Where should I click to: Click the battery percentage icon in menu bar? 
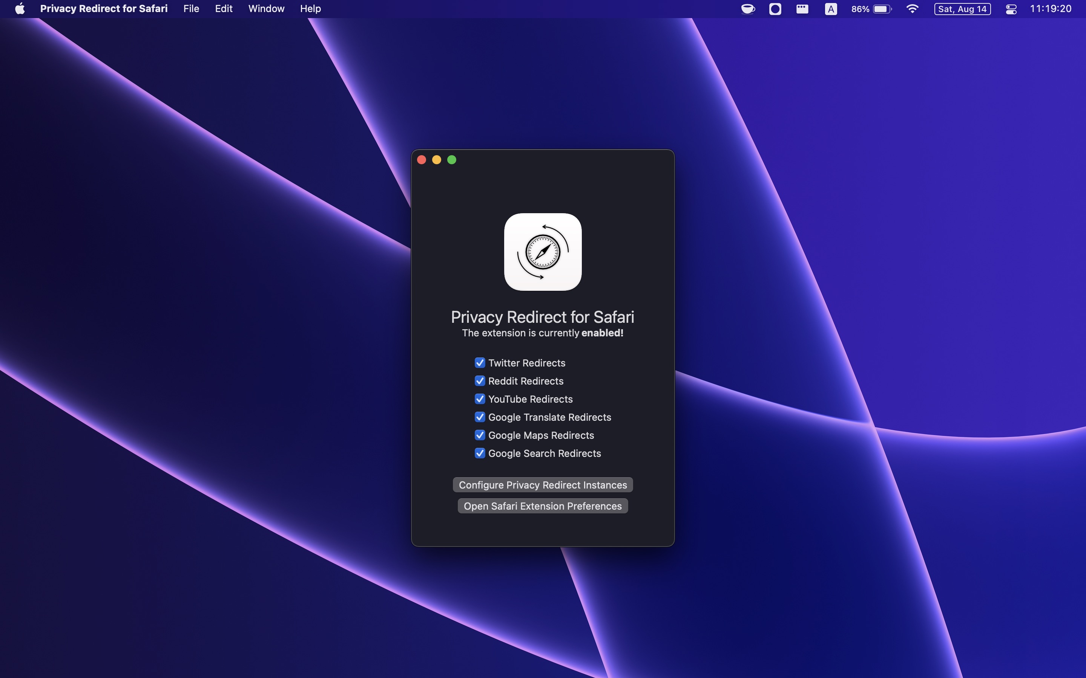tap(870, 9)
